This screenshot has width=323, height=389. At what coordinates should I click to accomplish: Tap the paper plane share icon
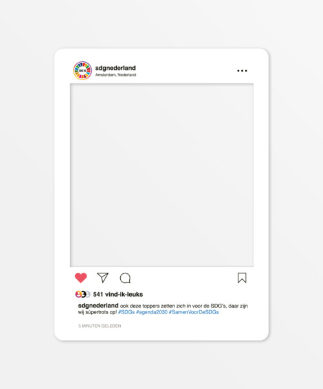coord(103,278)
